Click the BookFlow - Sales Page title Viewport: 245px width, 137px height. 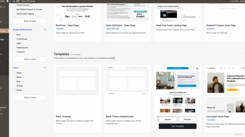coord(67,25)
